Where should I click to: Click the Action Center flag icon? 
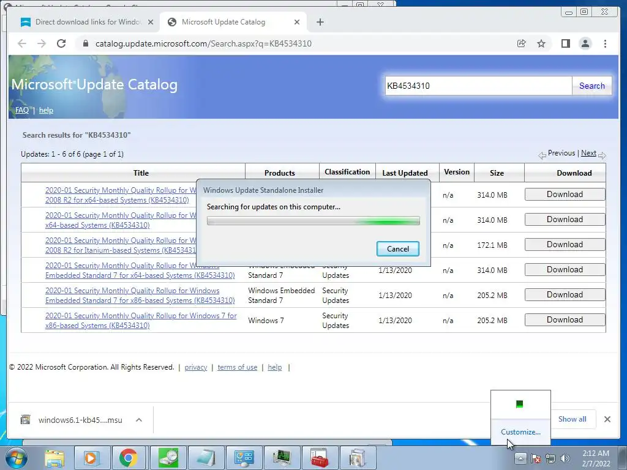pos(536,458)
